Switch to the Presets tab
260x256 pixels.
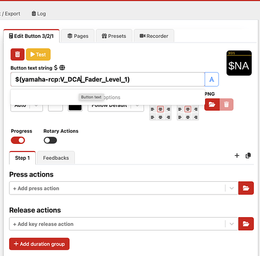[114, 36]
